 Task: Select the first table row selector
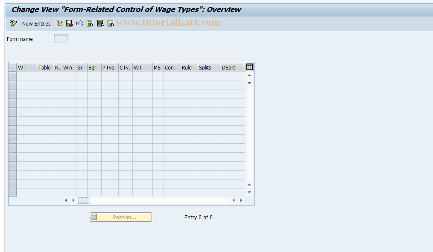coord(13,76)
